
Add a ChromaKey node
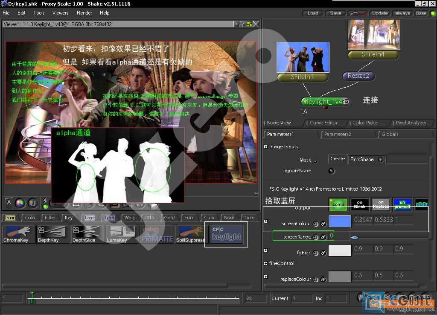click(19, 234)
